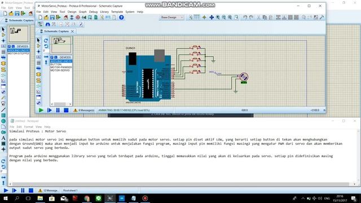
Task: Select Component Mode icon in front window sidebar
Action: [x=38, y=46]
